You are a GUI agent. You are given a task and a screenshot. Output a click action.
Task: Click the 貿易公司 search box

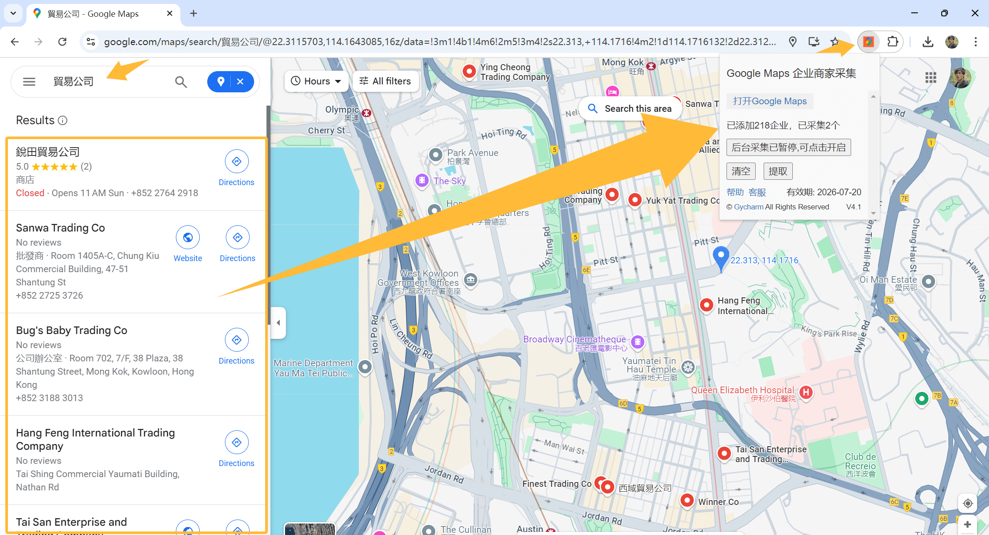click(x=106, y=82)
